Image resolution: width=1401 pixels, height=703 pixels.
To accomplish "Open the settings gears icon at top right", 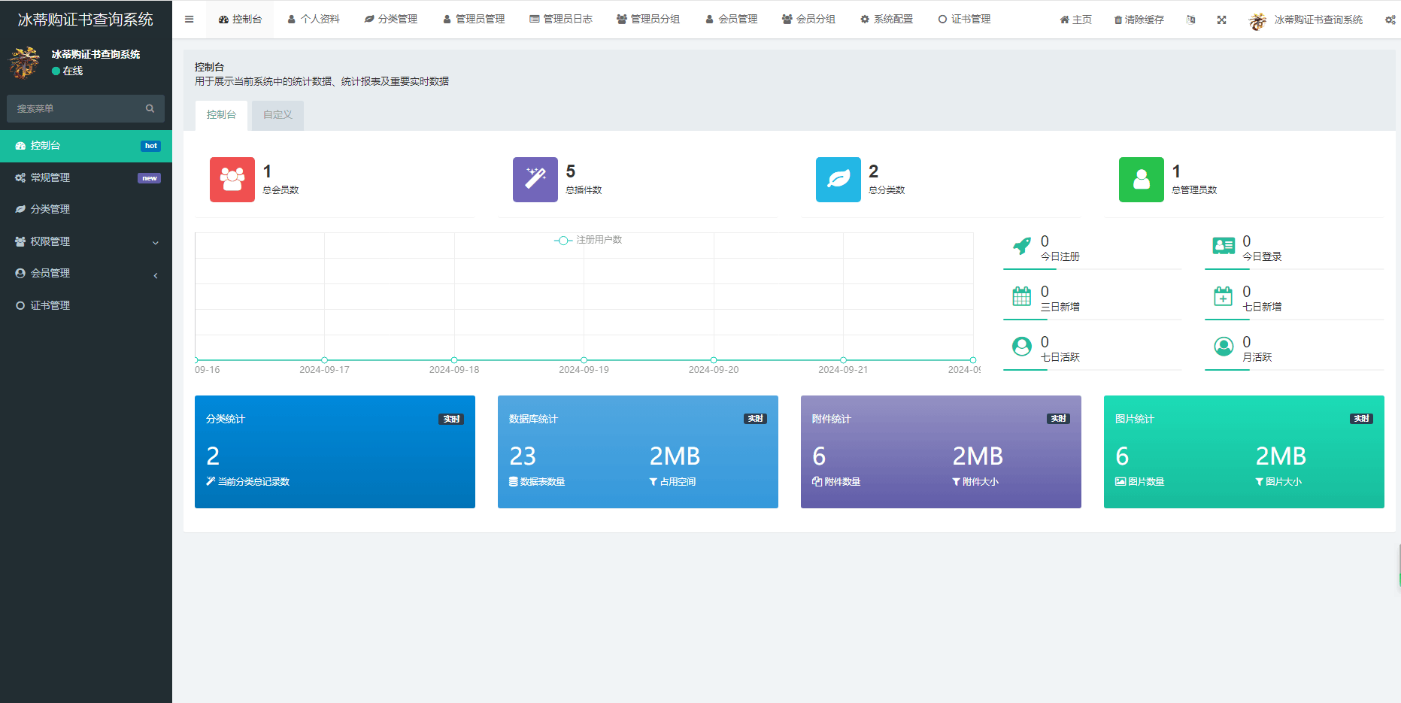I will click(x=1390, y=20).
